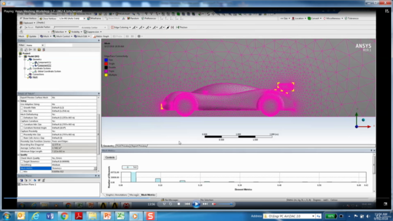Open the Mesh Metric Skewness dropdown
Screen dimensions: 393x221
tap(95, 168)
